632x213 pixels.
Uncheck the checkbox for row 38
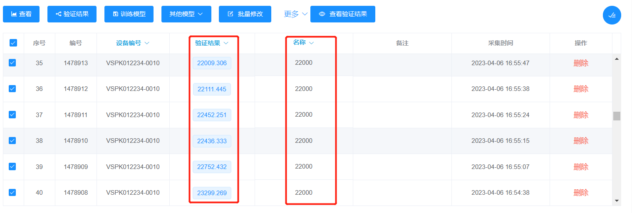click(12, 141)
